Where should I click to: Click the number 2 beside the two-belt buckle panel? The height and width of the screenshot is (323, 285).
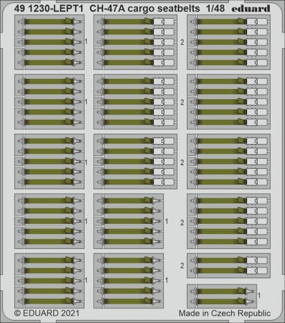click(x=182, y=266)
